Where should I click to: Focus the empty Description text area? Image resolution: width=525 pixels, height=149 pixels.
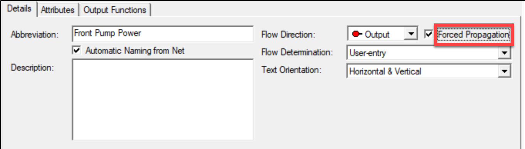163,101
